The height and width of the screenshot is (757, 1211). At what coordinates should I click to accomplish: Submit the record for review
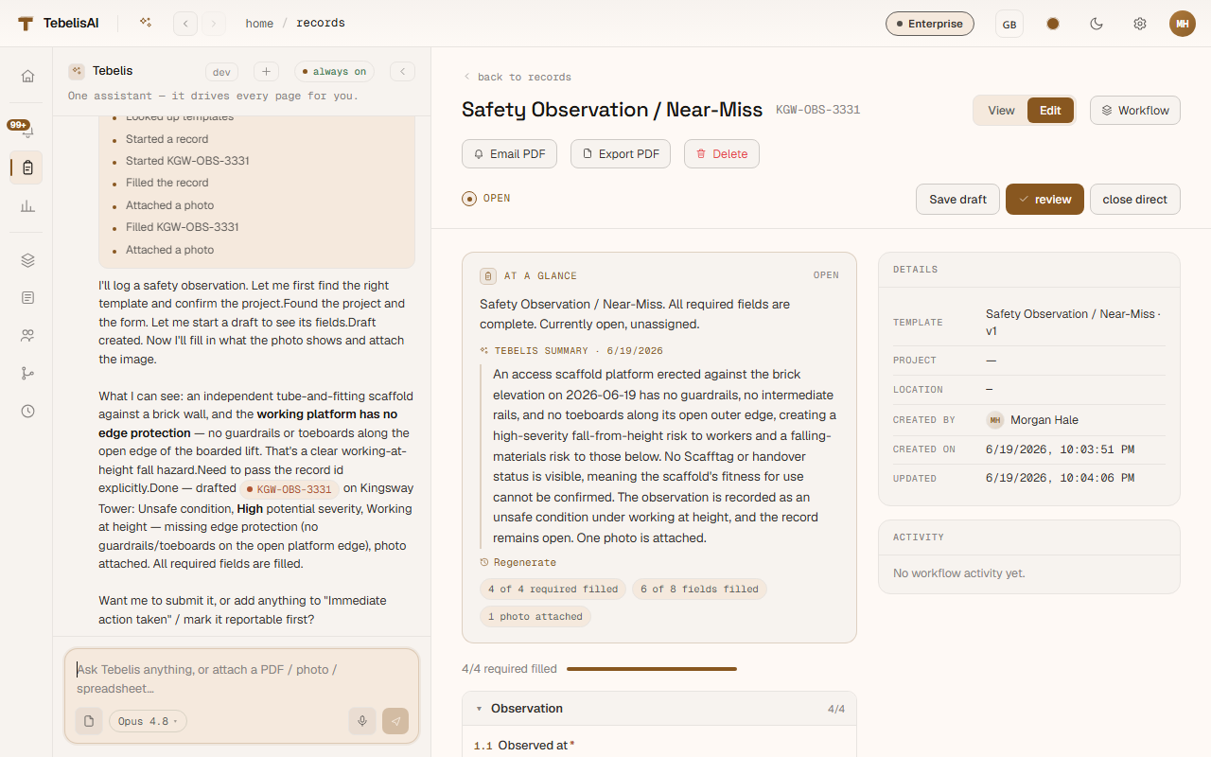tap(1044, 200)
